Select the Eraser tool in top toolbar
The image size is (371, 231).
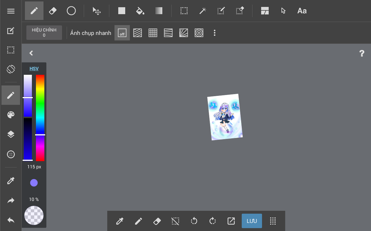coord(53,11)
